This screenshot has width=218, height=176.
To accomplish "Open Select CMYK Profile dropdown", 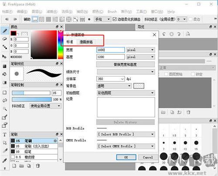I will pyautogui.click(x=126, y=146).
